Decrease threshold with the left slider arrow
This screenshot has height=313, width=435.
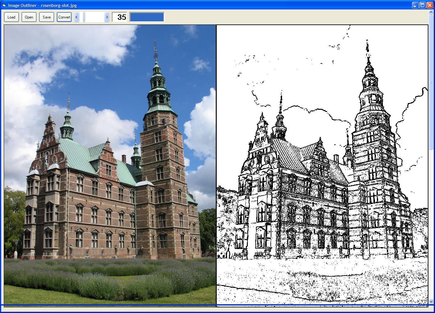[77, 17]
